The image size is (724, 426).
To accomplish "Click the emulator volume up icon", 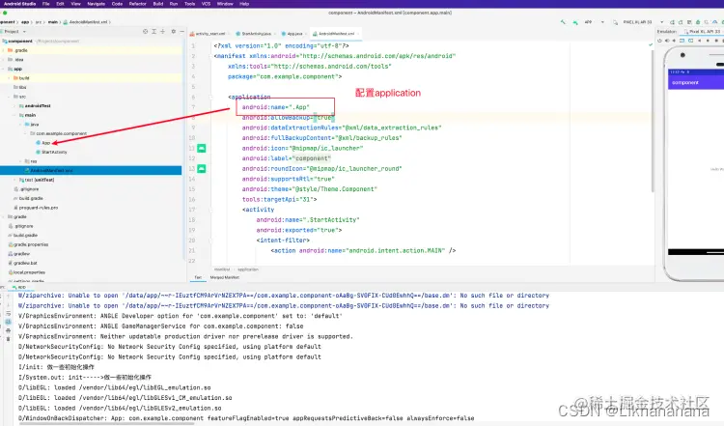I will 667,41.
